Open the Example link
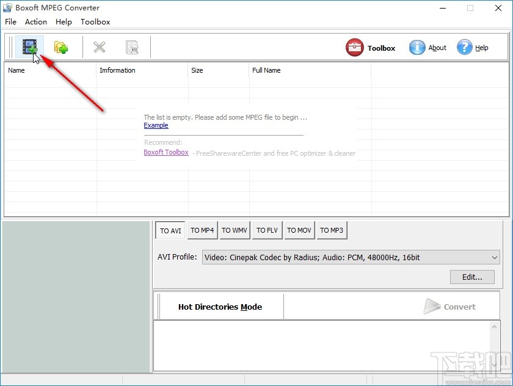The height and width of the screenshot is (386, 513). tap(156, 125)
